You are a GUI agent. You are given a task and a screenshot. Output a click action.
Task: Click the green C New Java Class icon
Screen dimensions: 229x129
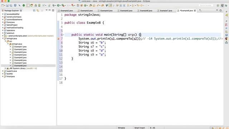(x=85, y=5)
